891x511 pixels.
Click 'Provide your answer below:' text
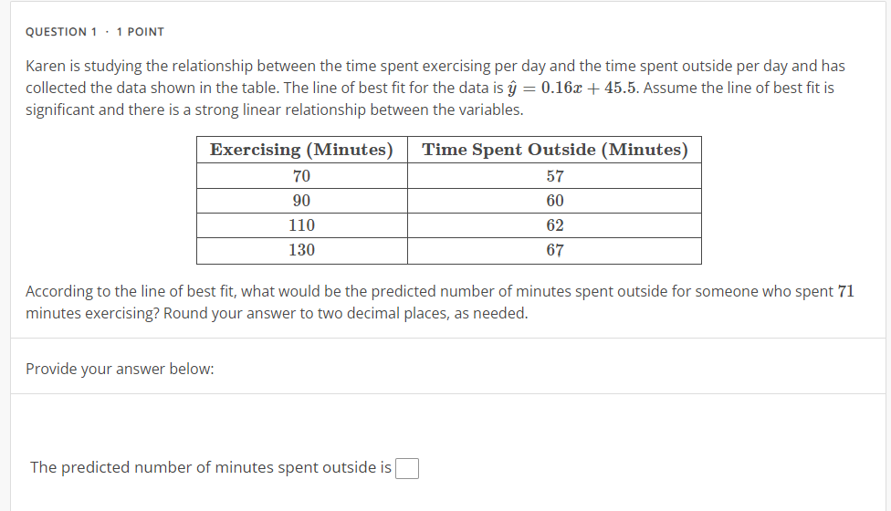coord(120,369)
